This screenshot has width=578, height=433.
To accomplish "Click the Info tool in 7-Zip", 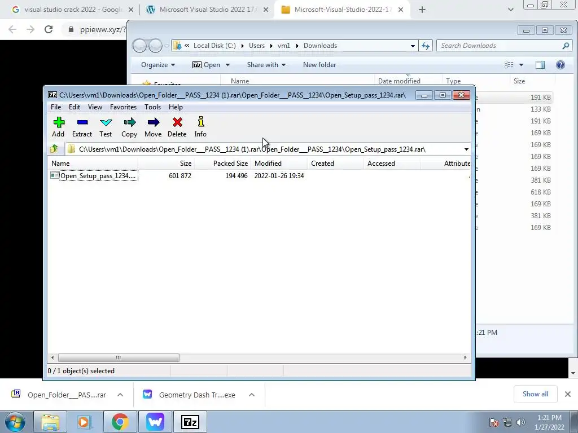I will pyautogui.click(x=200, y=127).
